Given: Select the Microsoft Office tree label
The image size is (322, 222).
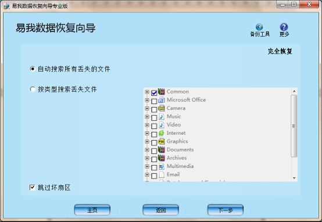Looking at the screenshot, I should click(x=186, y=100).
